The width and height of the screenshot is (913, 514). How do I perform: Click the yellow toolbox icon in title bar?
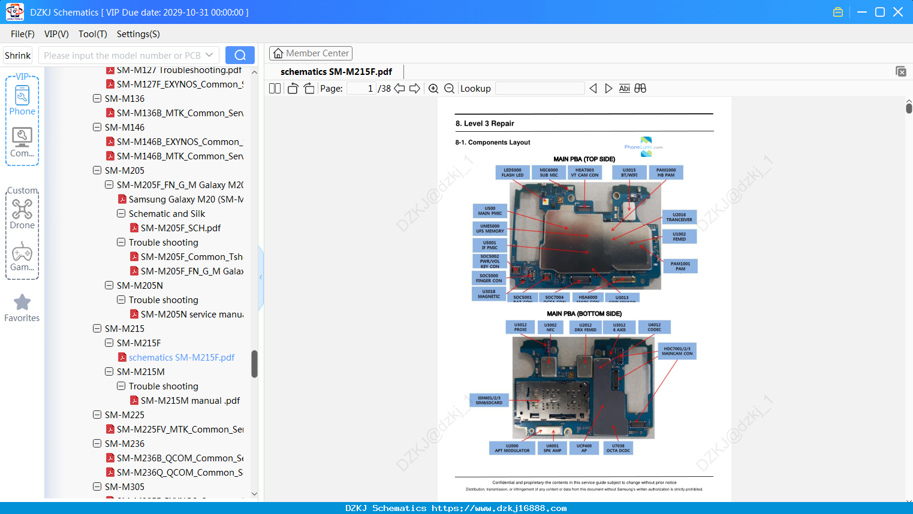coord(838,12)
